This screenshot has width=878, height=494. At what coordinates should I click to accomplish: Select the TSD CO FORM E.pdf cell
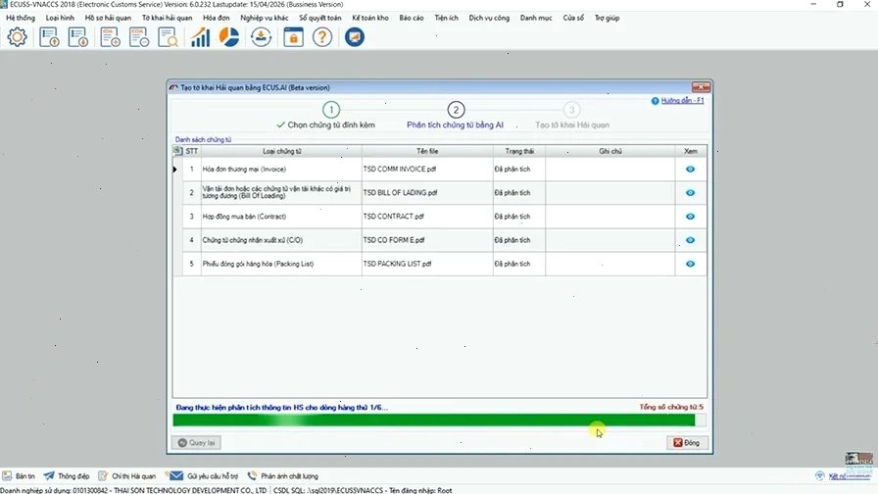[x=427, y=240]
